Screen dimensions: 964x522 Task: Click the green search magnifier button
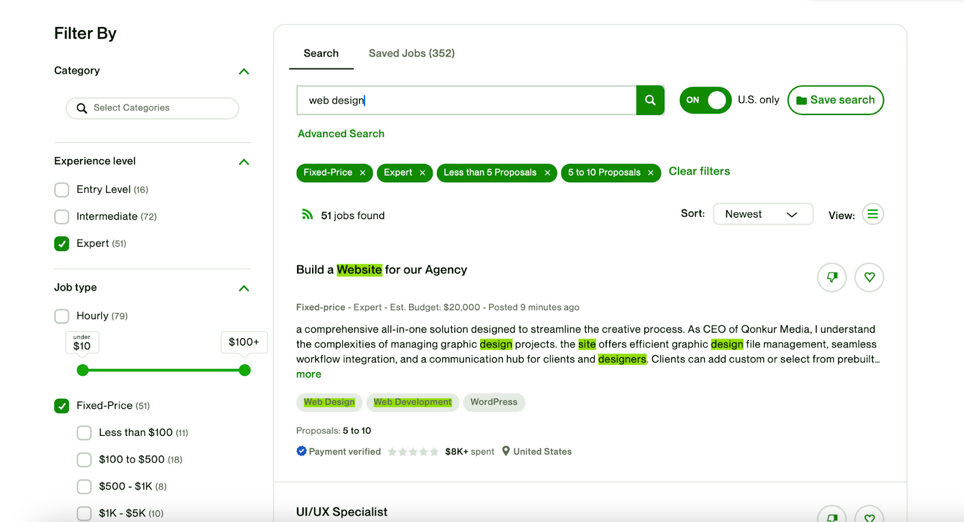[x=650, y=100]
